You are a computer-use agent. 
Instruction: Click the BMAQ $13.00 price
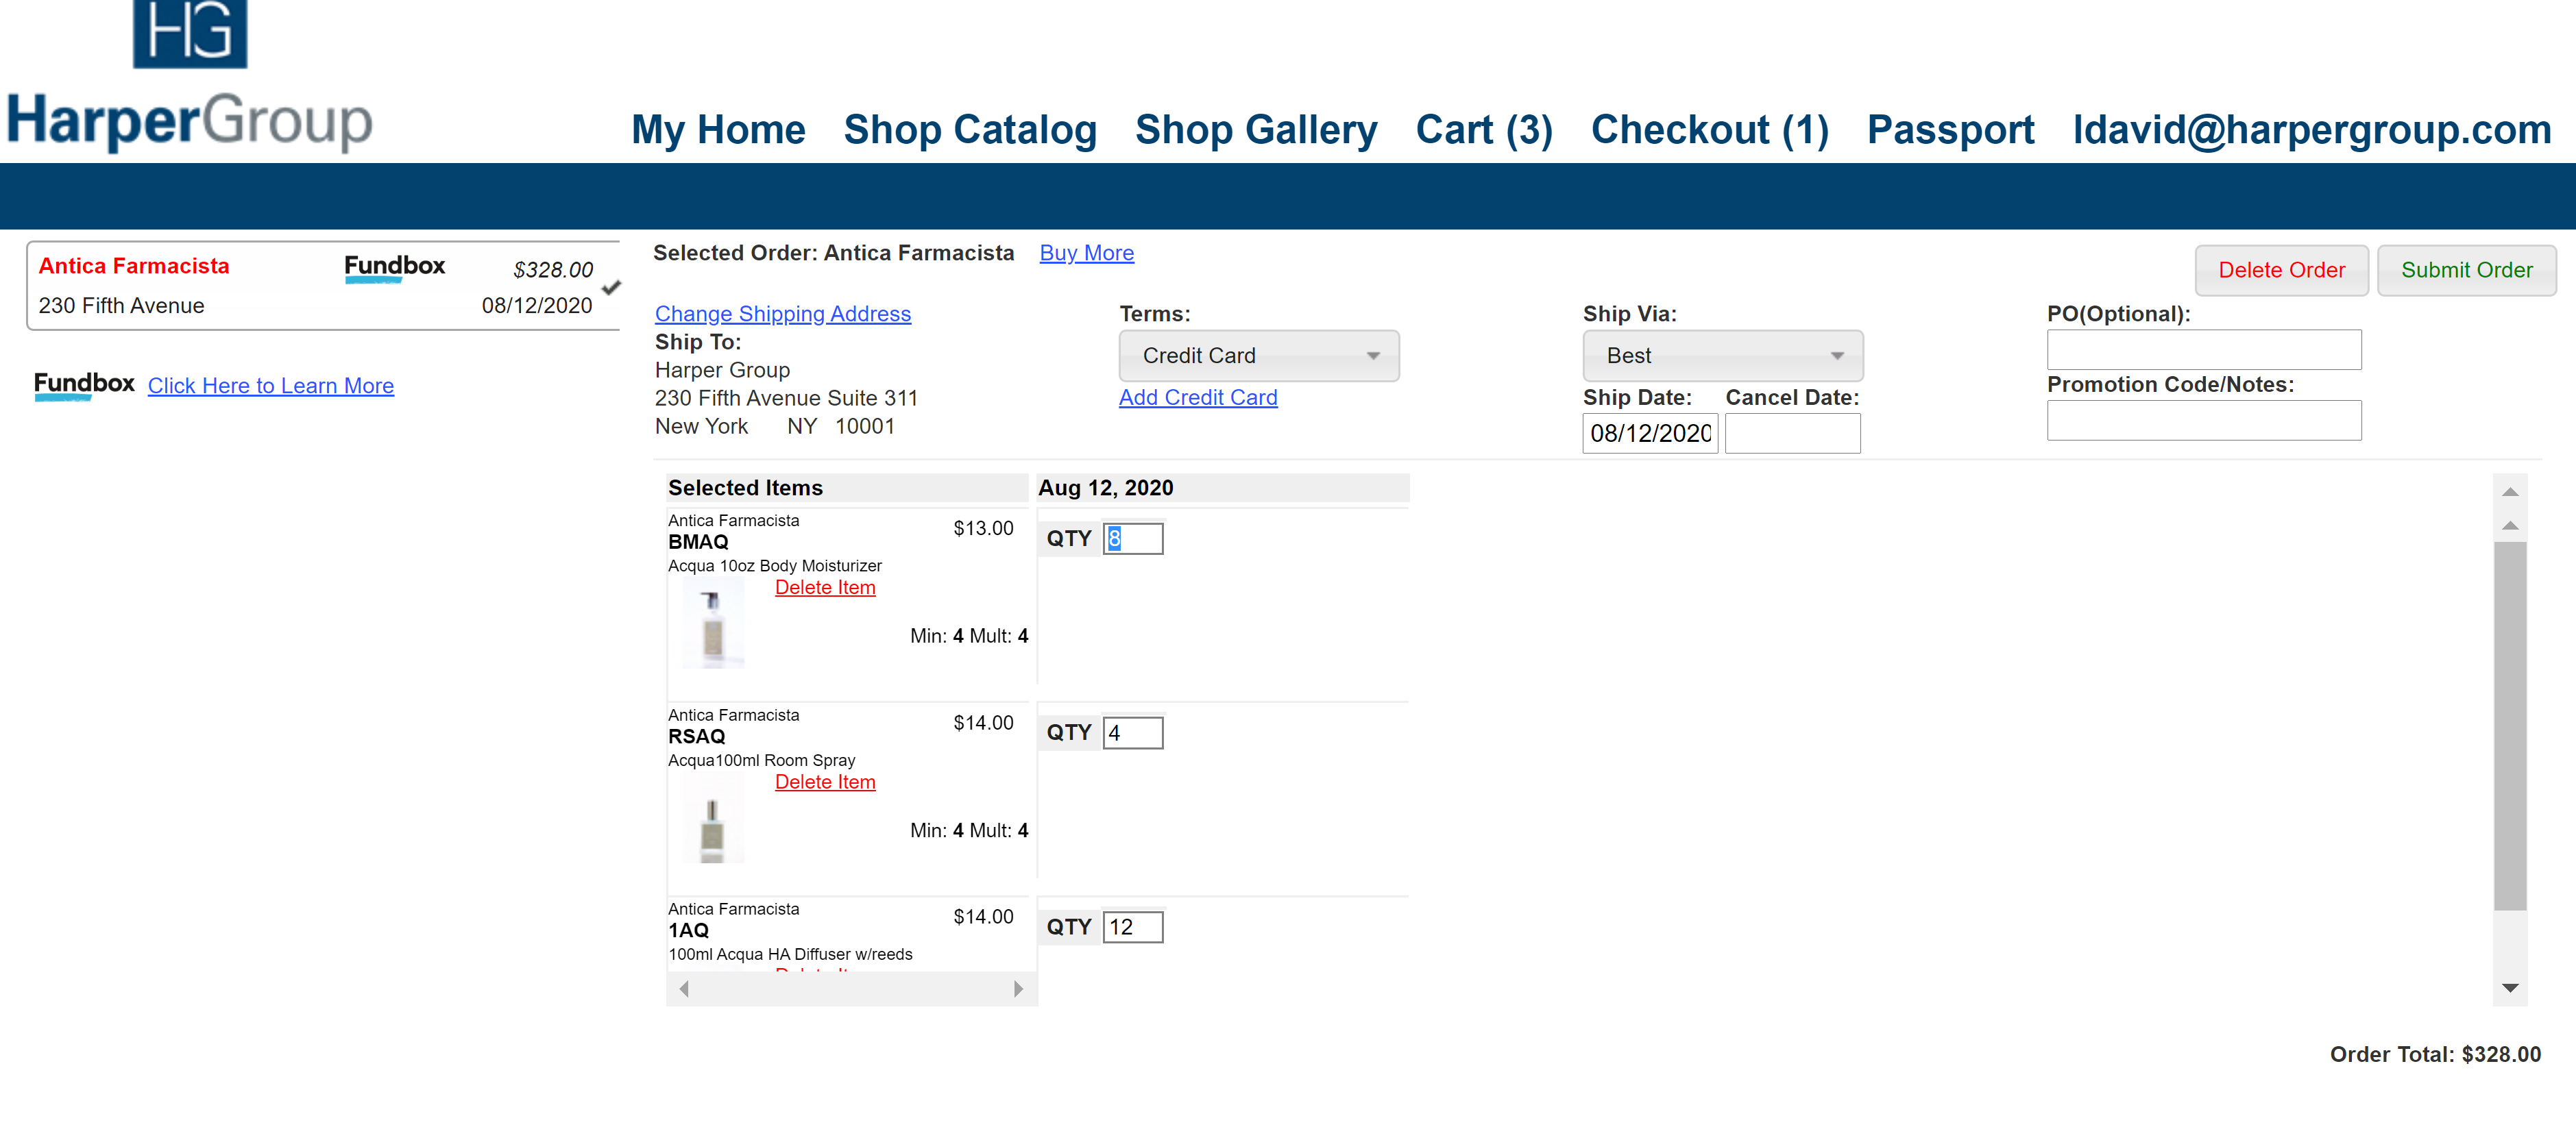983,528
